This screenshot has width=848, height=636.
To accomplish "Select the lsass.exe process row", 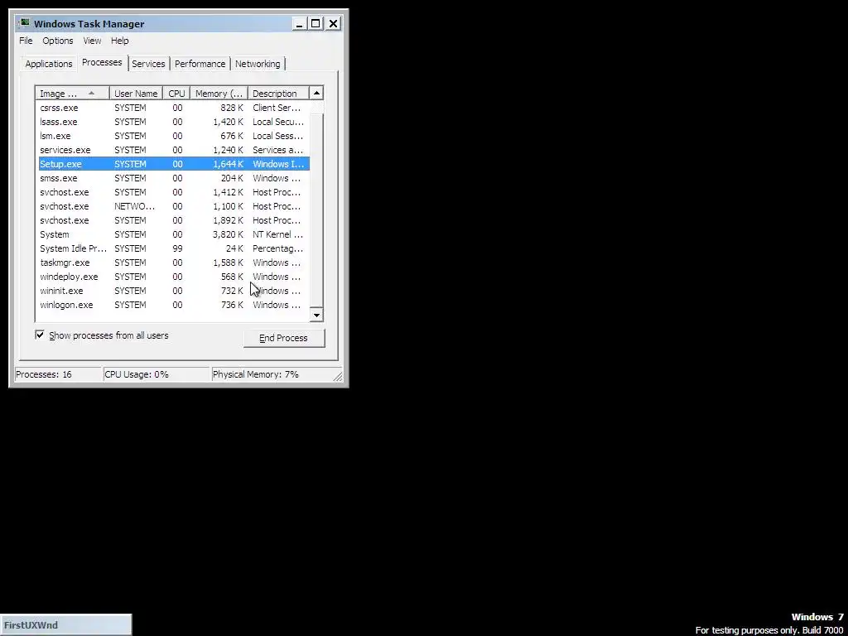I will pyautogui.click(x=174, y=122).
